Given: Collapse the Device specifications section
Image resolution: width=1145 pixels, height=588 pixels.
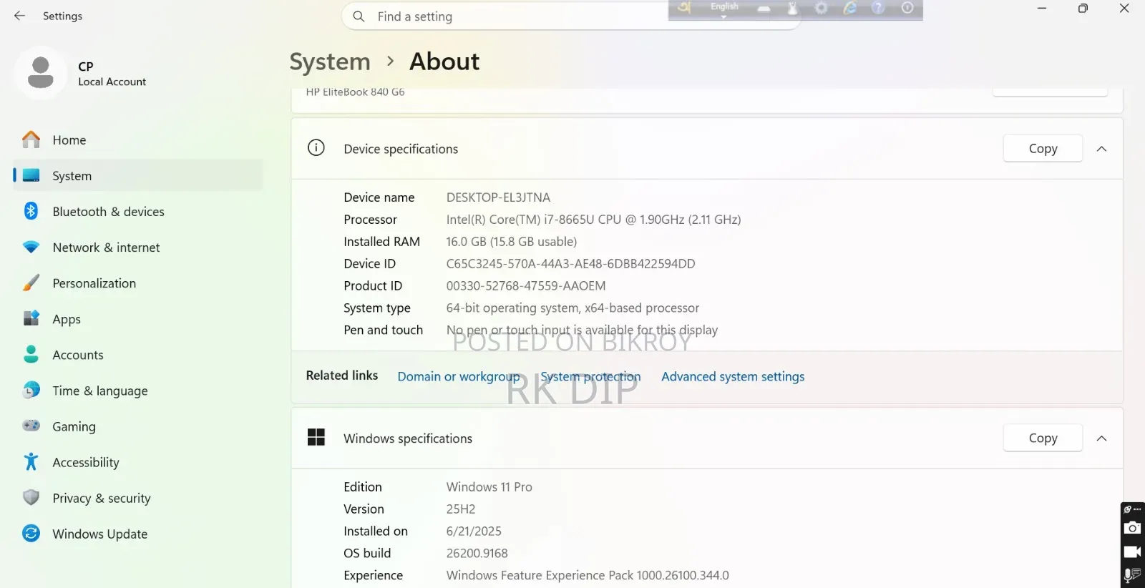Looking at the screenshot, I should [1102, 149].
